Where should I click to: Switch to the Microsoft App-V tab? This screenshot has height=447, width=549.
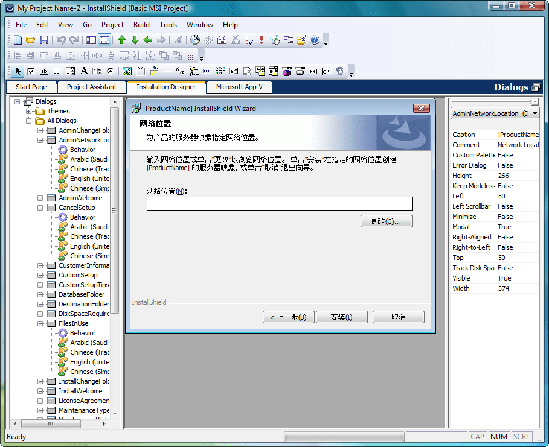click(x=239, y=87)
